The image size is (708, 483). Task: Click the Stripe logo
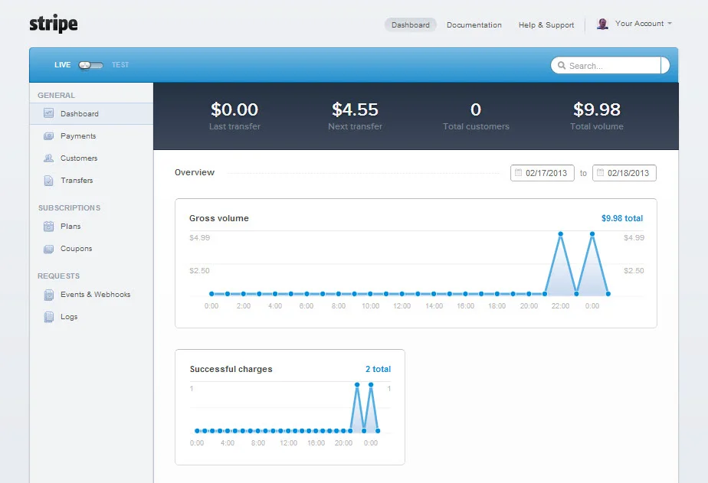coord(54,24)
